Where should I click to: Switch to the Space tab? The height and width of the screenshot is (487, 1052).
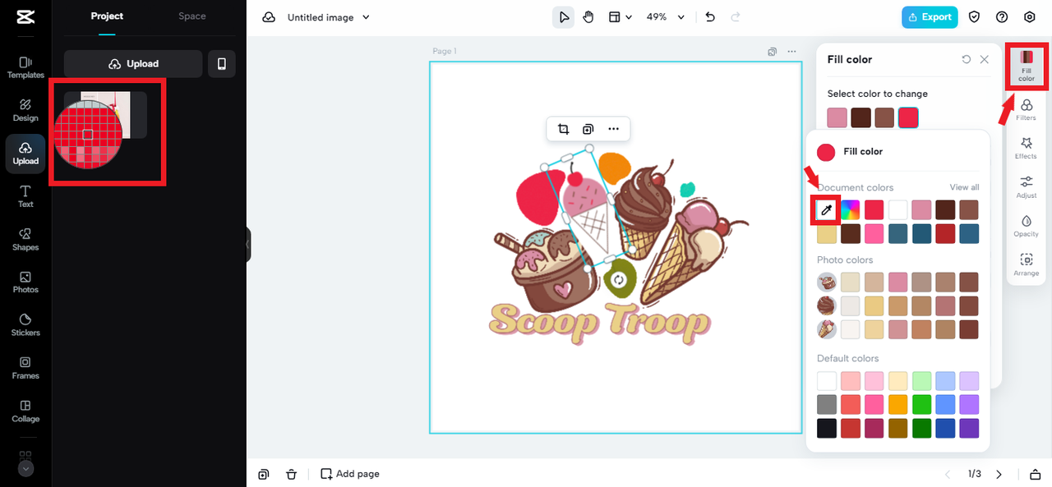(192, 16)
